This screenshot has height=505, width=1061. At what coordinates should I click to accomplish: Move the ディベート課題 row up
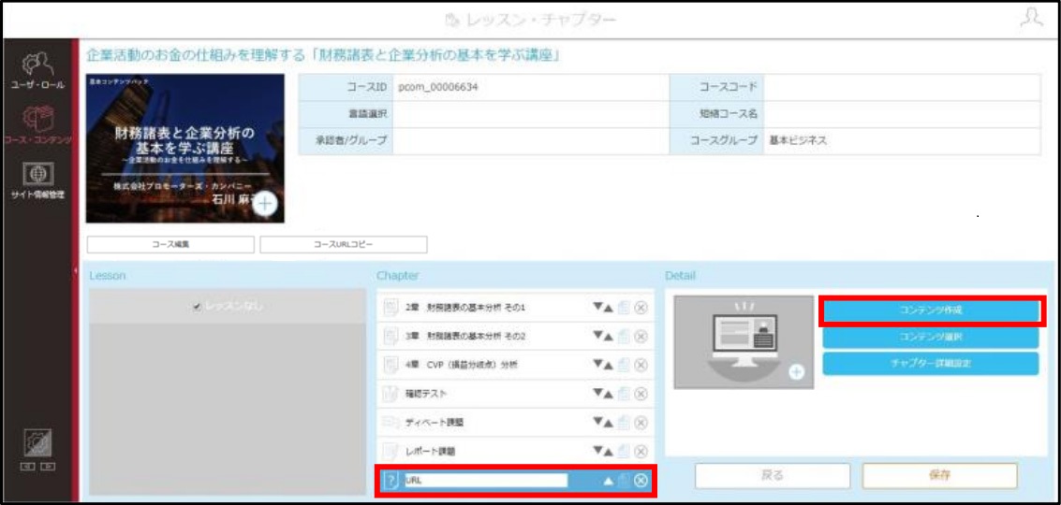pos(609,423)
